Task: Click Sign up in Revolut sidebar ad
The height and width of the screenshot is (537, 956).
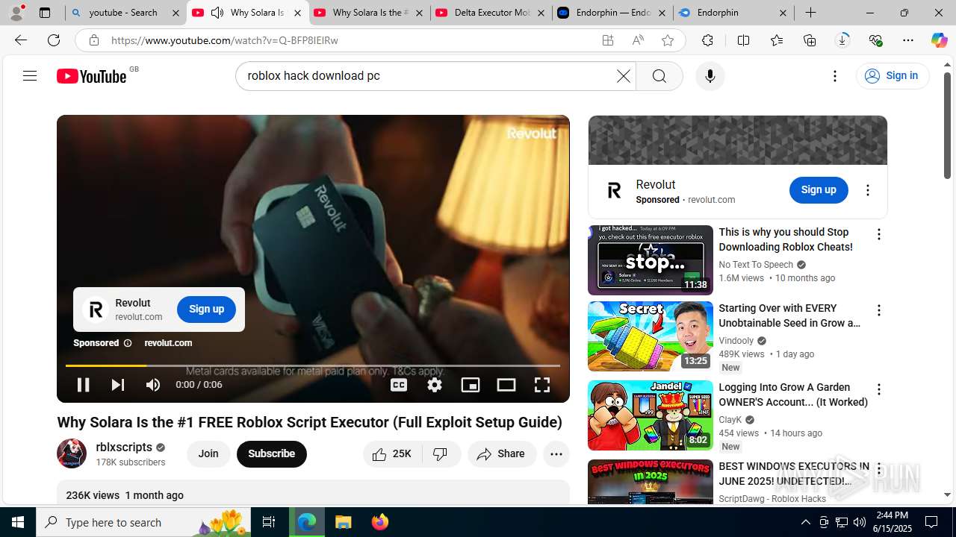Action: 819,190
